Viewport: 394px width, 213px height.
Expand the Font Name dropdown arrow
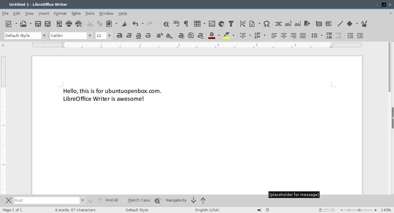(90, 35)
